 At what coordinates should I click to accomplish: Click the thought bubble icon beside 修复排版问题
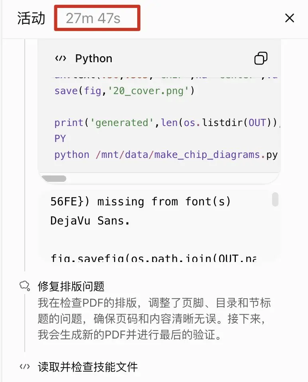(x=25, y=286)
